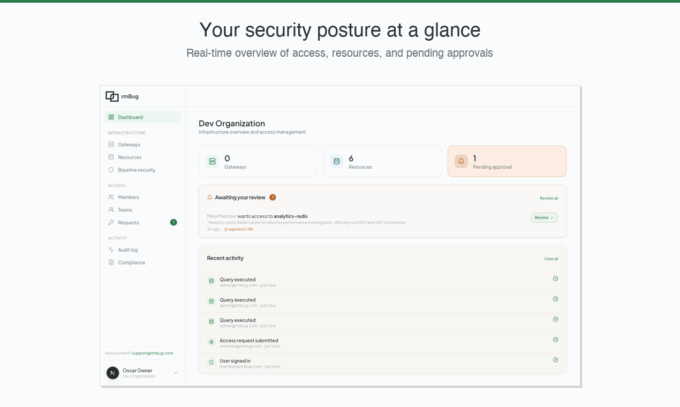Click success checkmark on first Query executed row
This screenshot has height=407, width=680.
click(555, 278)
